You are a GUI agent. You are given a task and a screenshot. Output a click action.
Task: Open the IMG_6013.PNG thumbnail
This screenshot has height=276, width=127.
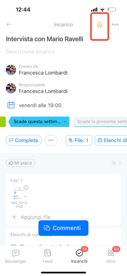[19, 194]
